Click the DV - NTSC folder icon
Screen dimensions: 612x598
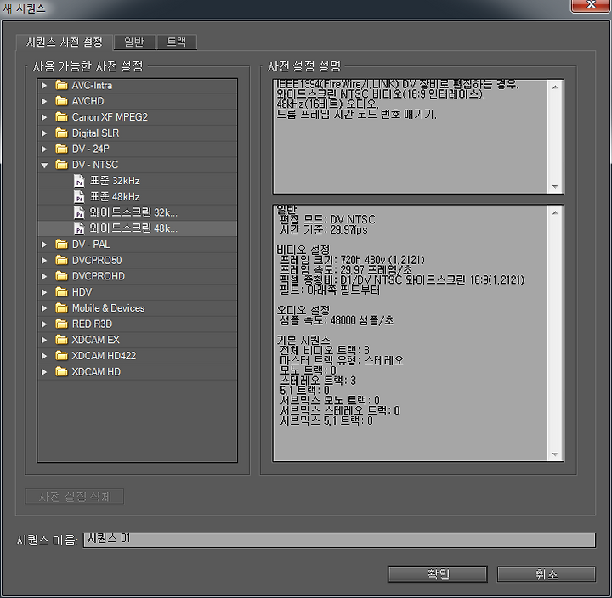(x=61, y=165)
